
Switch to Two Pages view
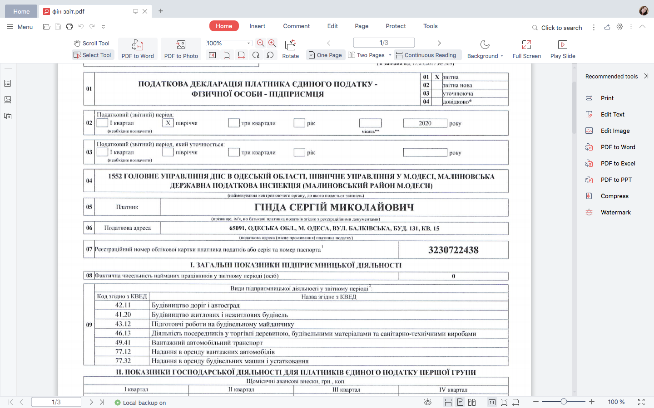[x=366, y=55]
